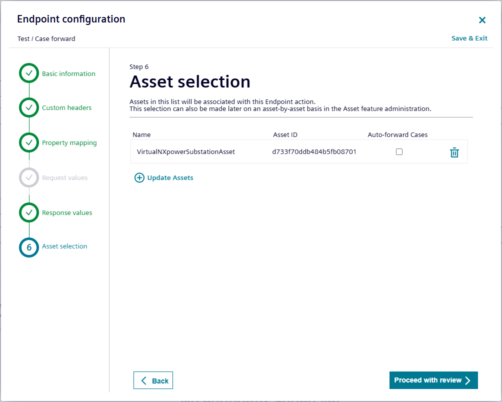This screenshot has width=502, height=402.
Task: Click the Back button
Action: pyautogui.click(x=153, y=380)
